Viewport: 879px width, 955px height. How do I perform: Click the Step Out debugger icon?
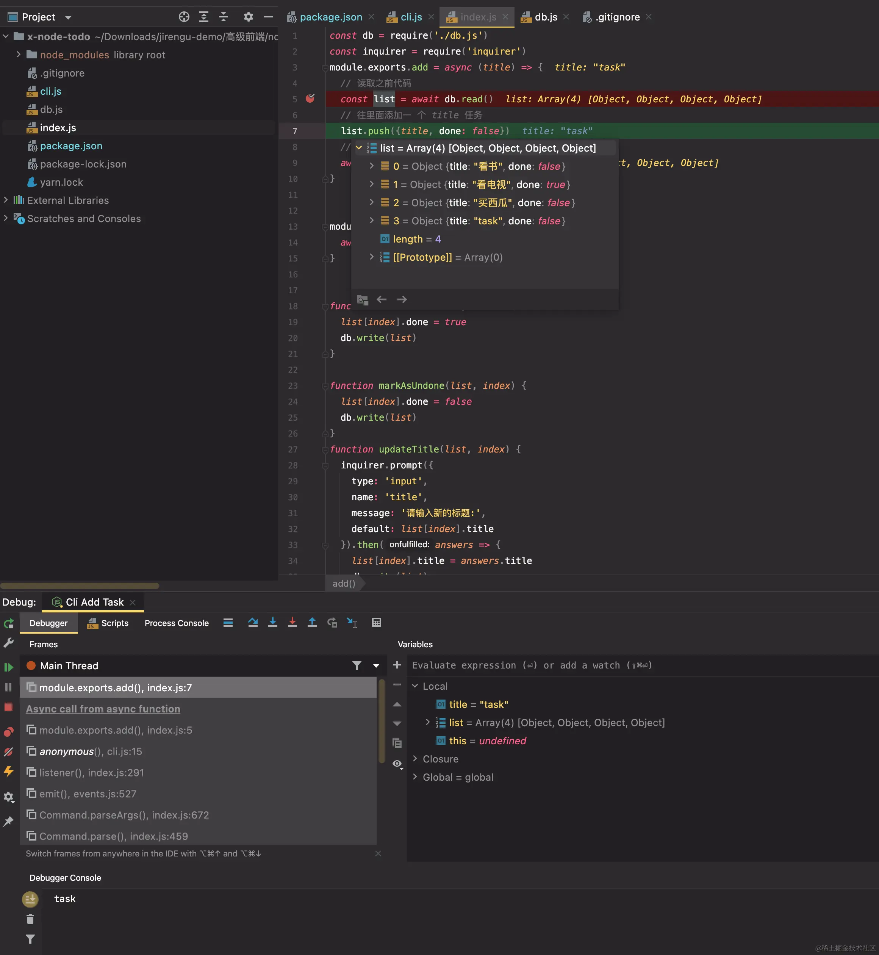coord(312,622)
